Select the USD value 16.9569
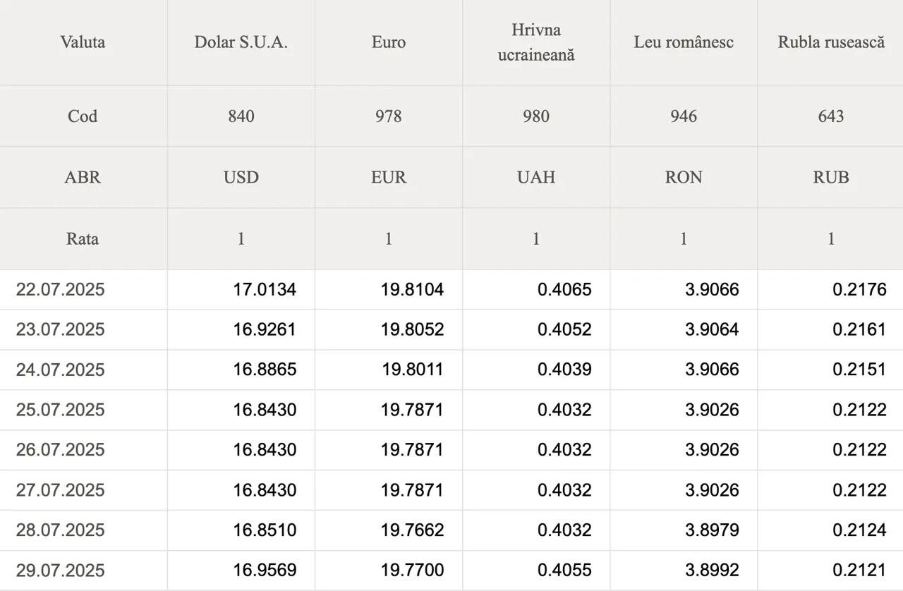The height and width of the screenshot is (591, 903). pos(265,570)
